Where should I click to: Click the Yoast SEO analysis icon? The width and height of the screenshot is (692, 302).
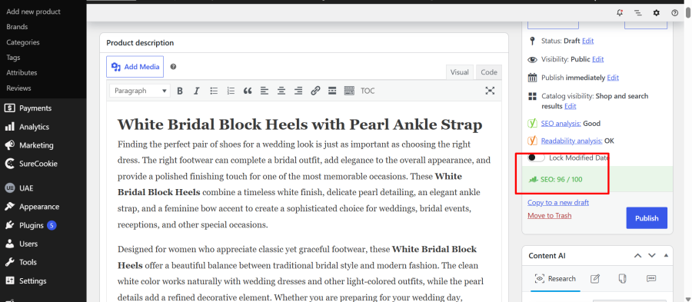(532, 124)
